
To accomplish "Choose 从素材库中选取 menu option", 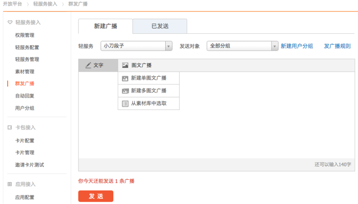I will pos(149,104).
